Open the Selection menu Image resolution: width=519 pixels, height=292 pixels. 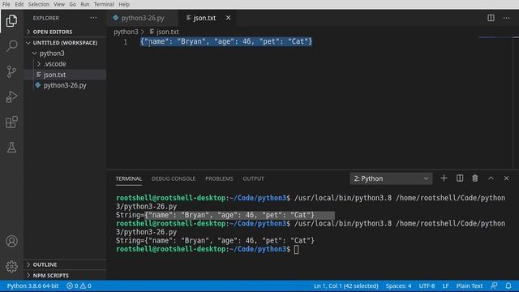(x=38, y=4)
